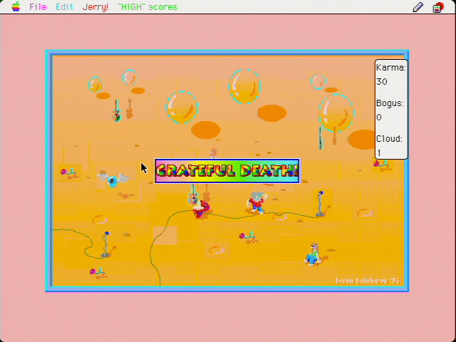The height and width of the screenshot is (342, 456).
Task: Click the Bogus value "0"
Action: [379, 117]
